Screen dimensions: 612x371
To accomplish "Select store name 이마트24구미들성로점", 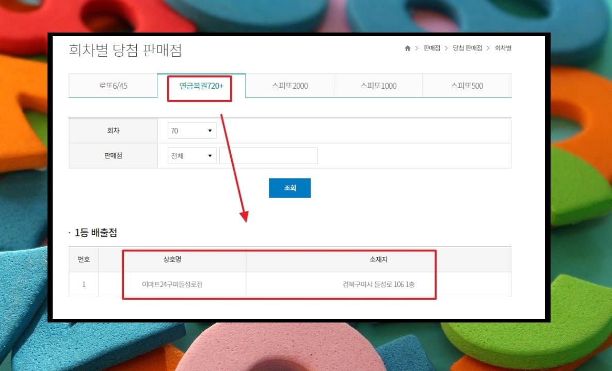I will (x=172, y=284).
